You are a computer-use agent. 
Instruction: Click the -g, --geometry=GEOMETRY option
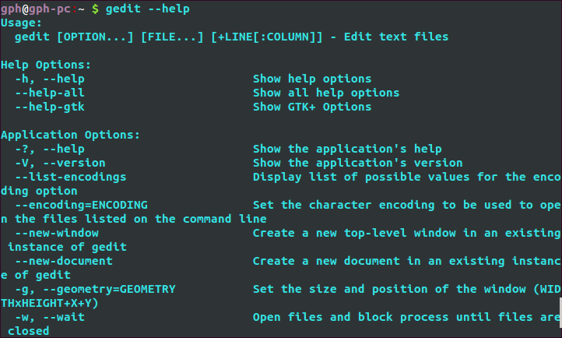pos(95,289)
